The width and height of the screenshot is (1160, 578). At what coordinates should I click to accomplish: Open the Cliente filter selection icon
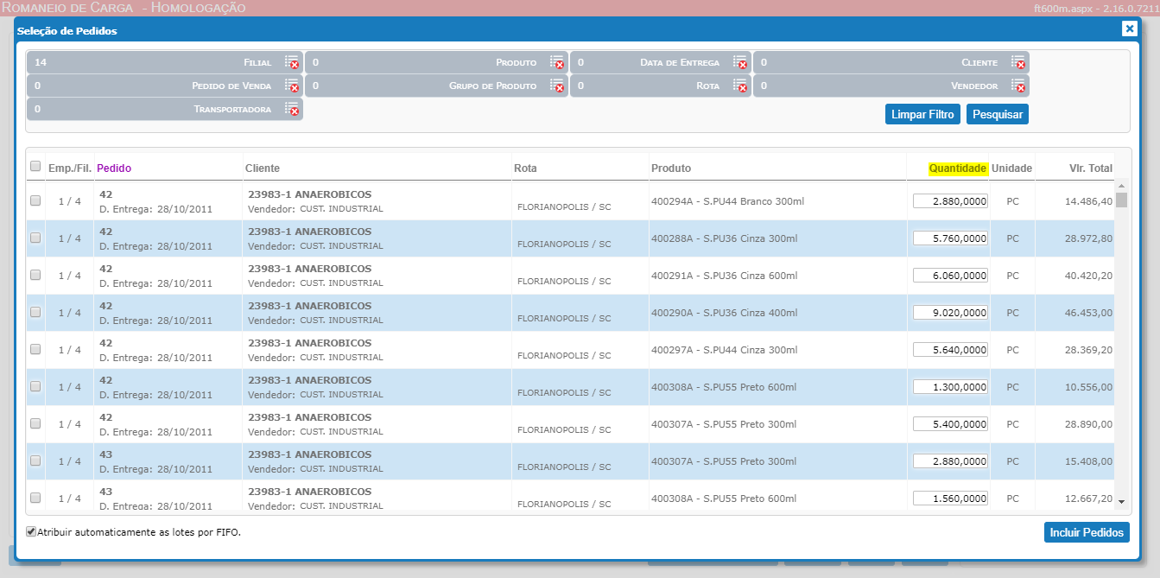coord(1018,62)
